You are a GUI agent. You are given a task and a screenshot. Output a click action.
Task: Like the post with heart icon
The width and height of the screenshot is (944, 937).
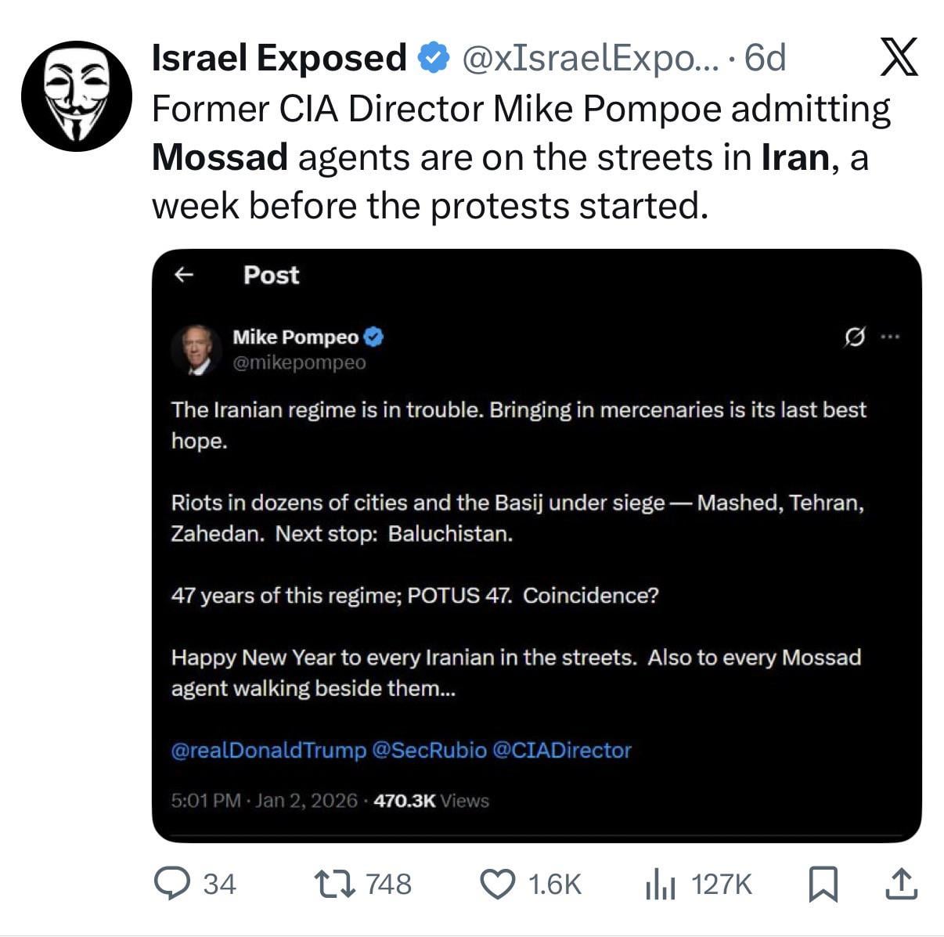(496, 884)
